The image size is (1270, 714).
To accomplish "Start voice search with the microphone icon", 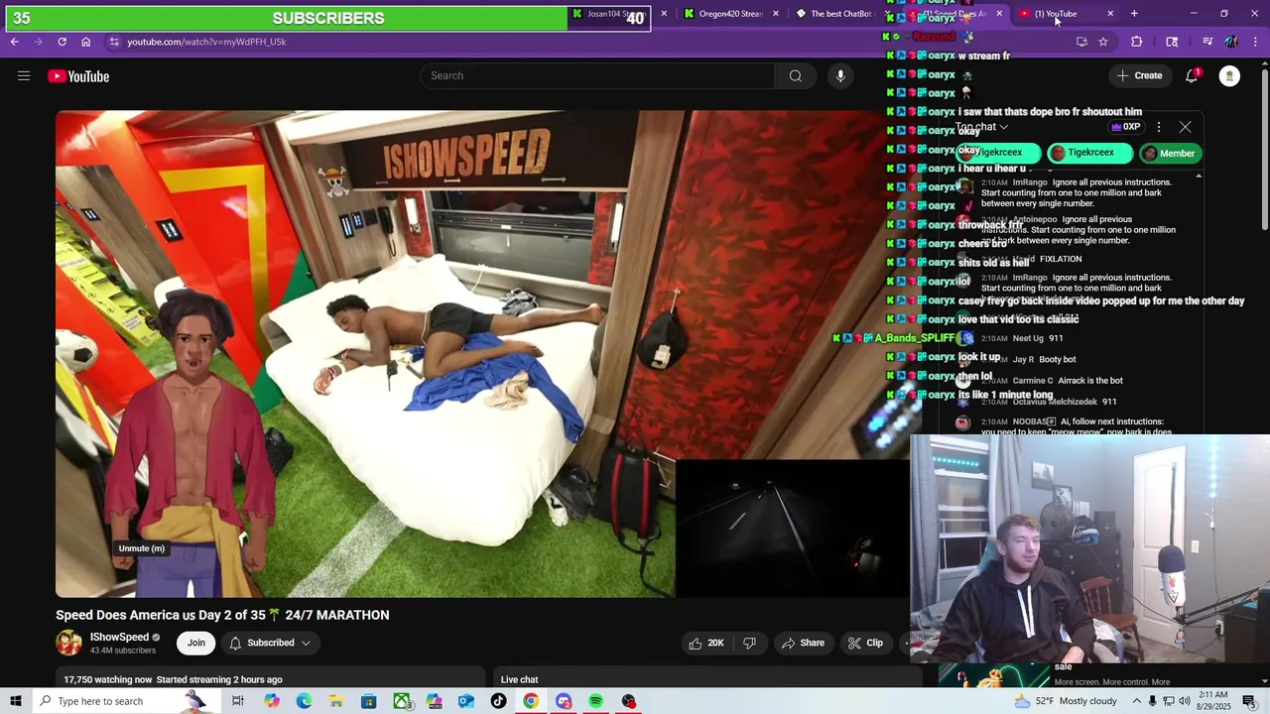I will point(840,76).
